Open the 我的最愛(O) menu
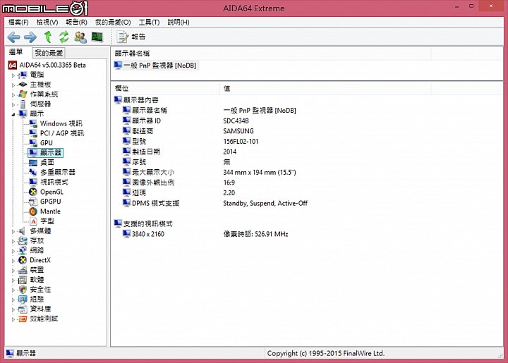Image resolution: width=508 pixels, height=363 pixels. pos(113,22)
